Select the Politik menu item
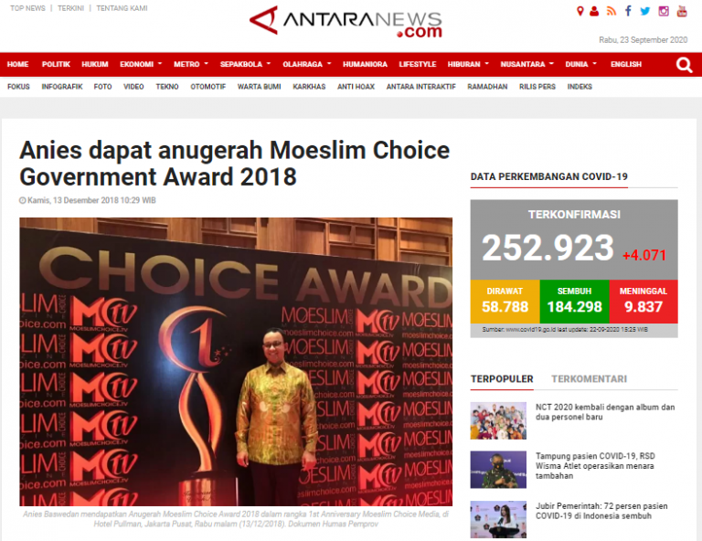Image resolution: width=702 pixels, height=541 pixels. click(56, 65)
